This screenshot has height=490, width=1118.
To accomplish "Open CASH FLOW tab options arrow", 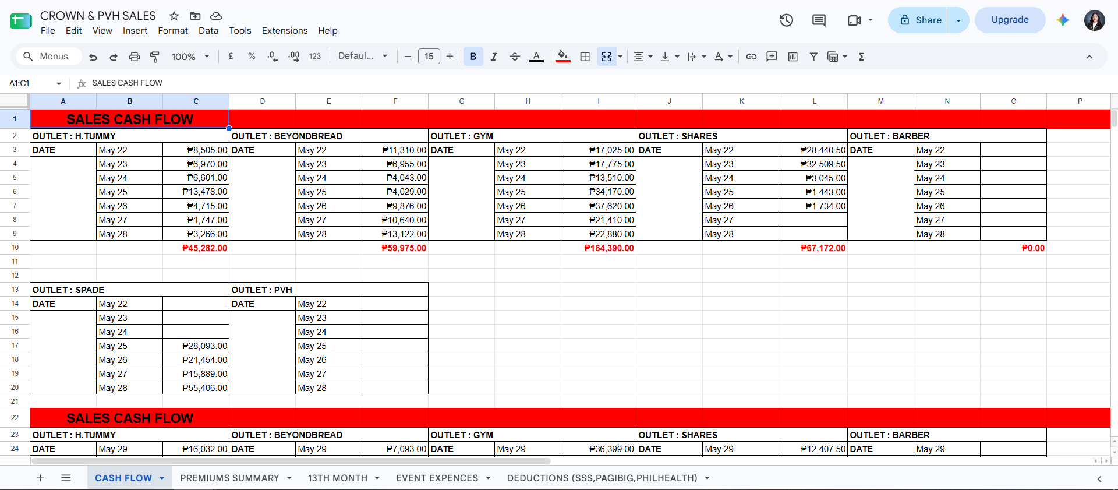I will [162, 478].
